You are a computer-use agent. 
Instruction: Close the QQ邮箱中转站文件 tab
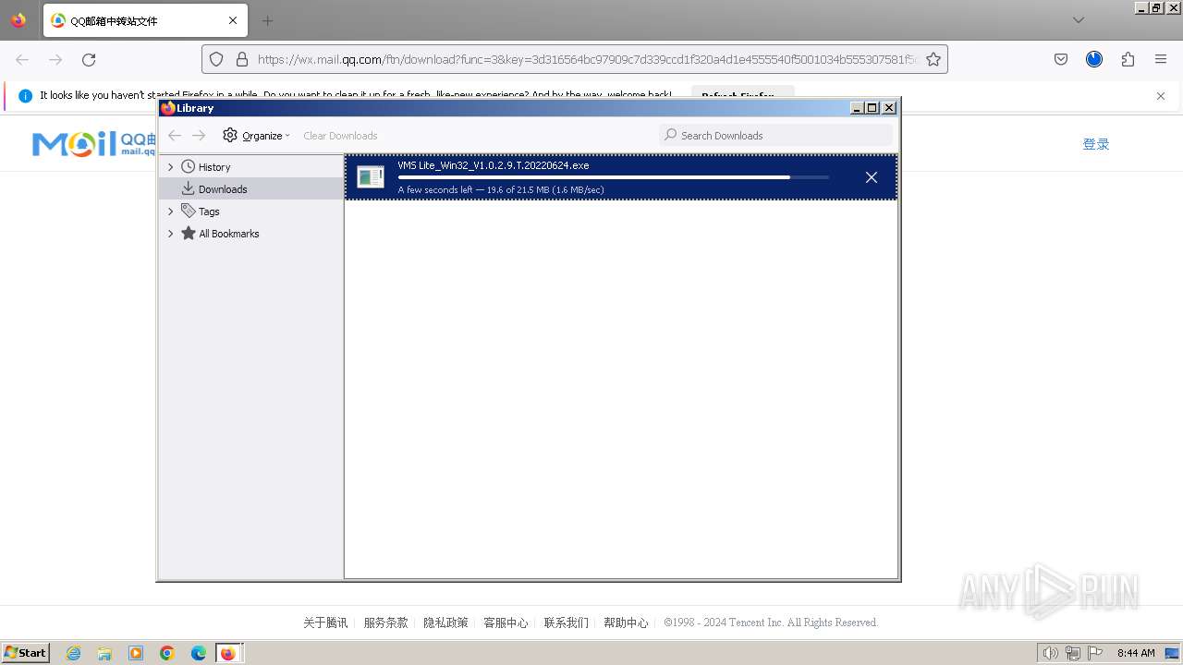(233, 20)
